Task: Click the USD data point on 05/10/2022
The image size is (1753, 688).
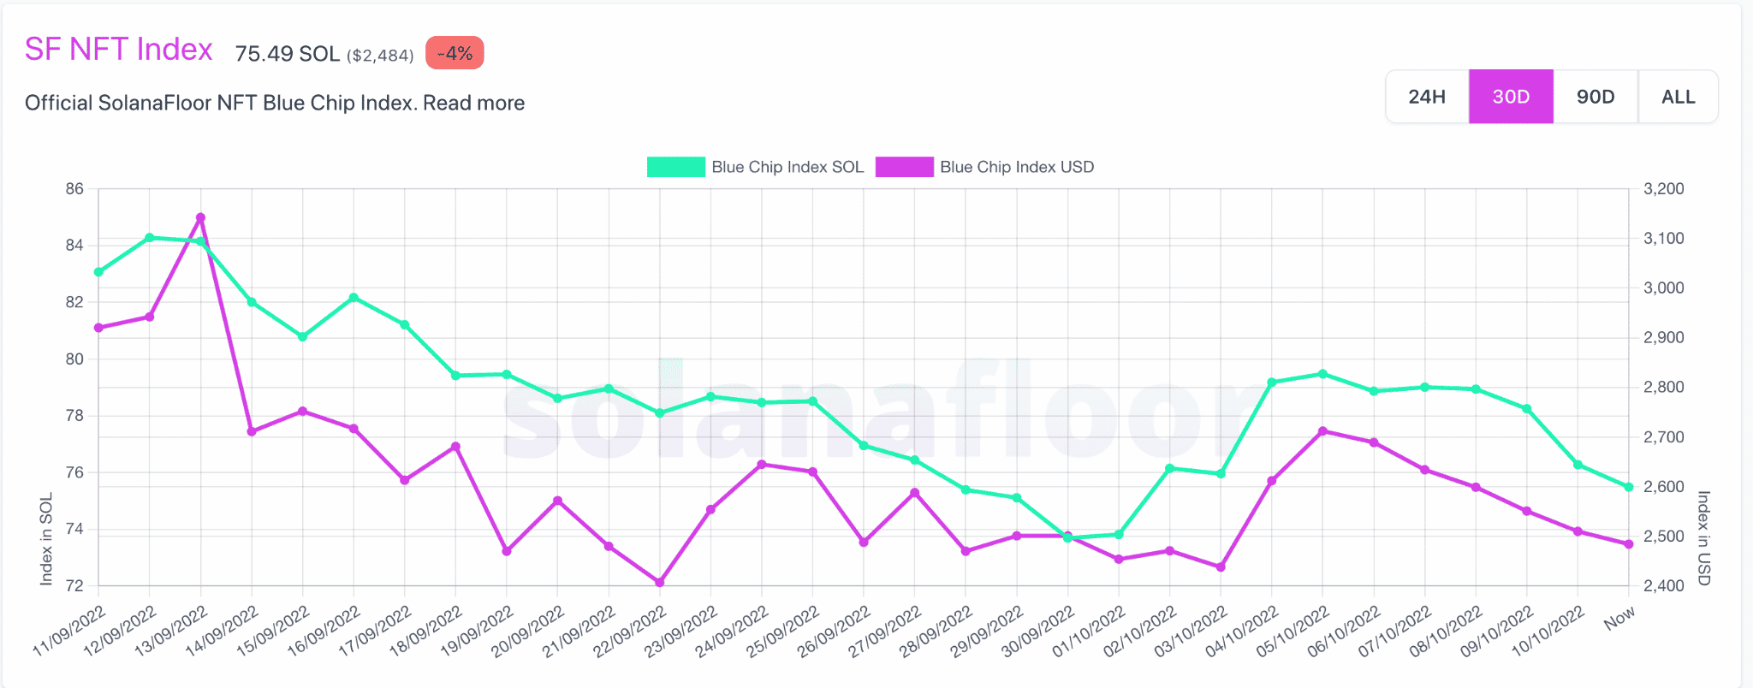Action: (1322, 431)
